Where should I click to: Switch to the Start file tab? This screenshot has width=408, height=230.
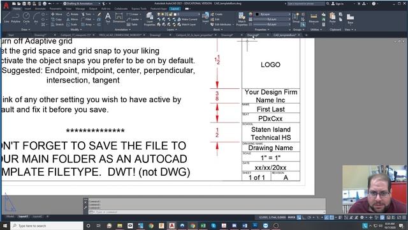click(x=11, y=34)
